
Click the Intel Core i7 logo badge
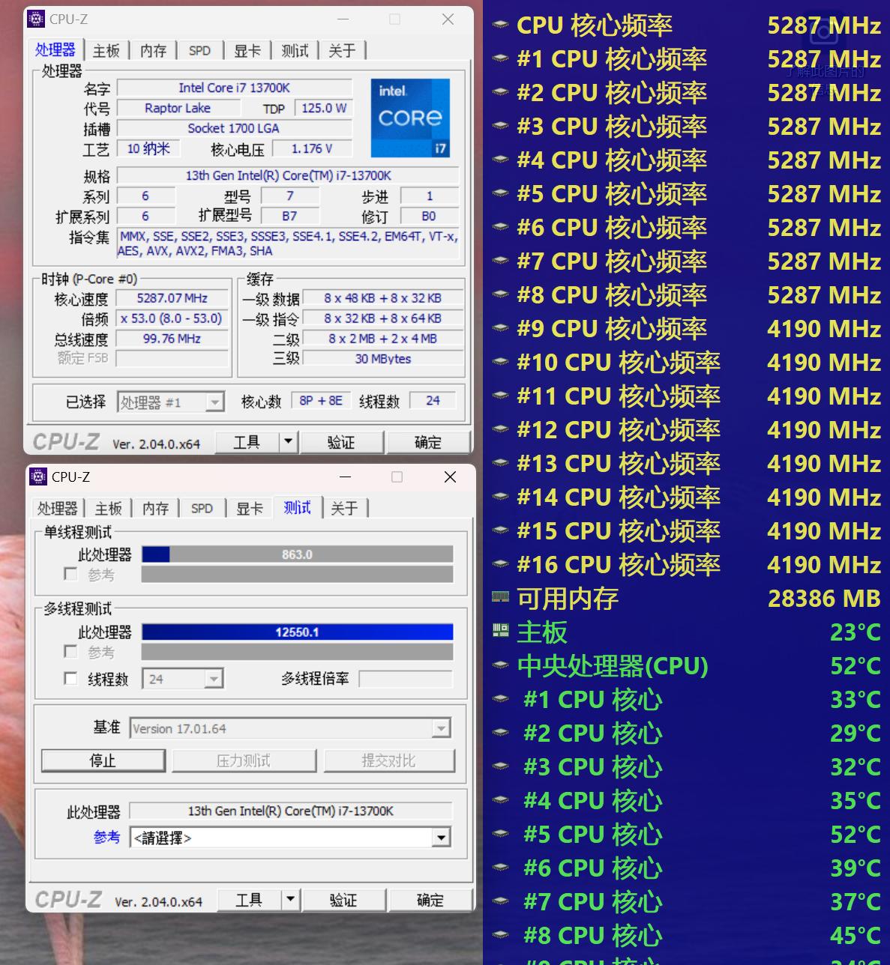(x=410, y=118)
